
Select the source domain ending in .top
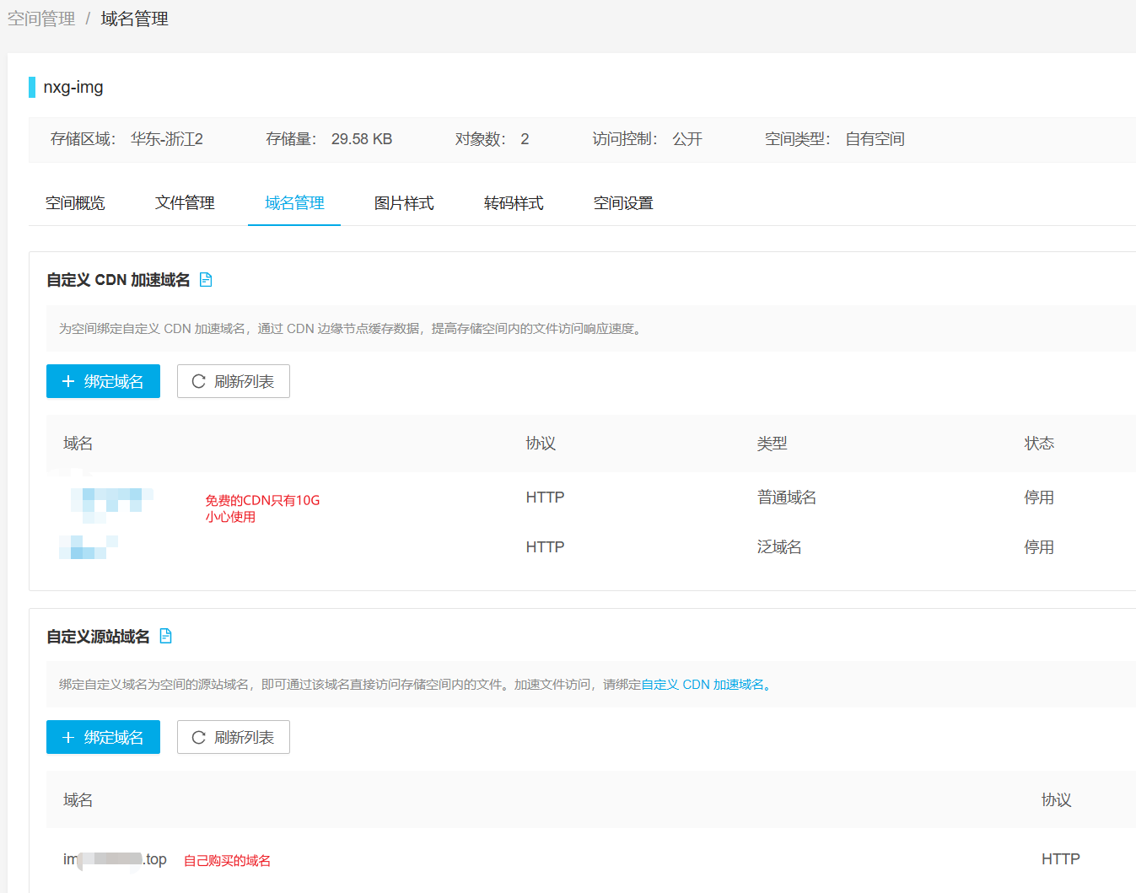click(x=115, y=859)
